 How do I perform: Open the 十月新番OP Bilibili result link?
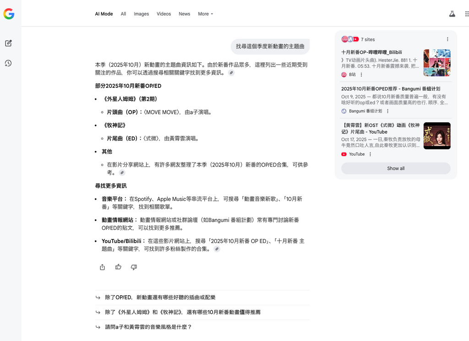371,53
